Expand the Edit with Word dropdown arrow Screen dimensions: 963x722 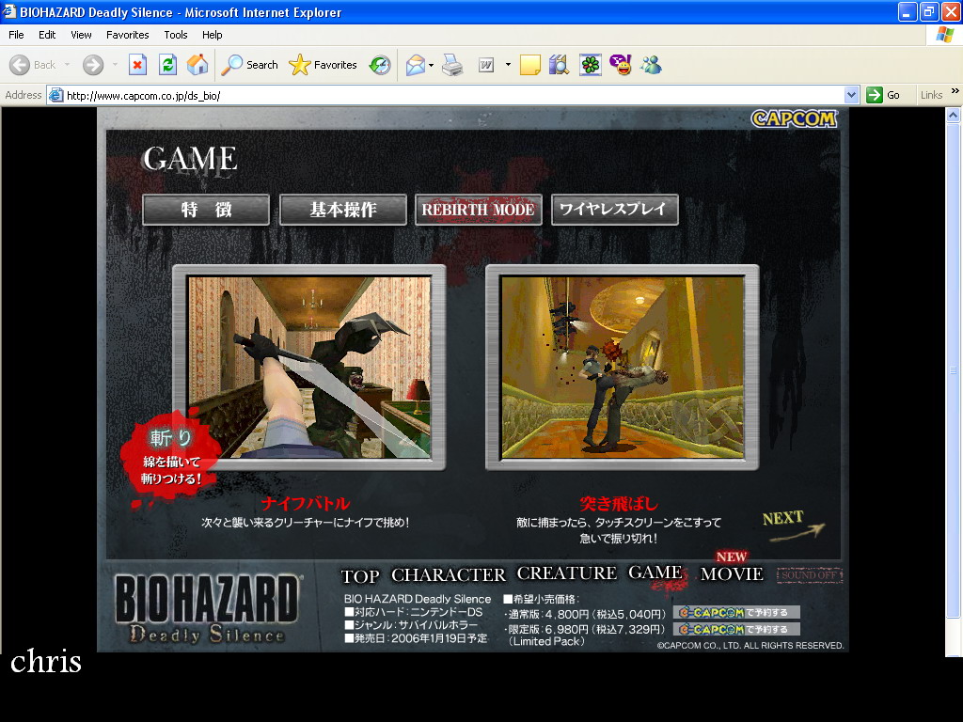click(508, 65)
